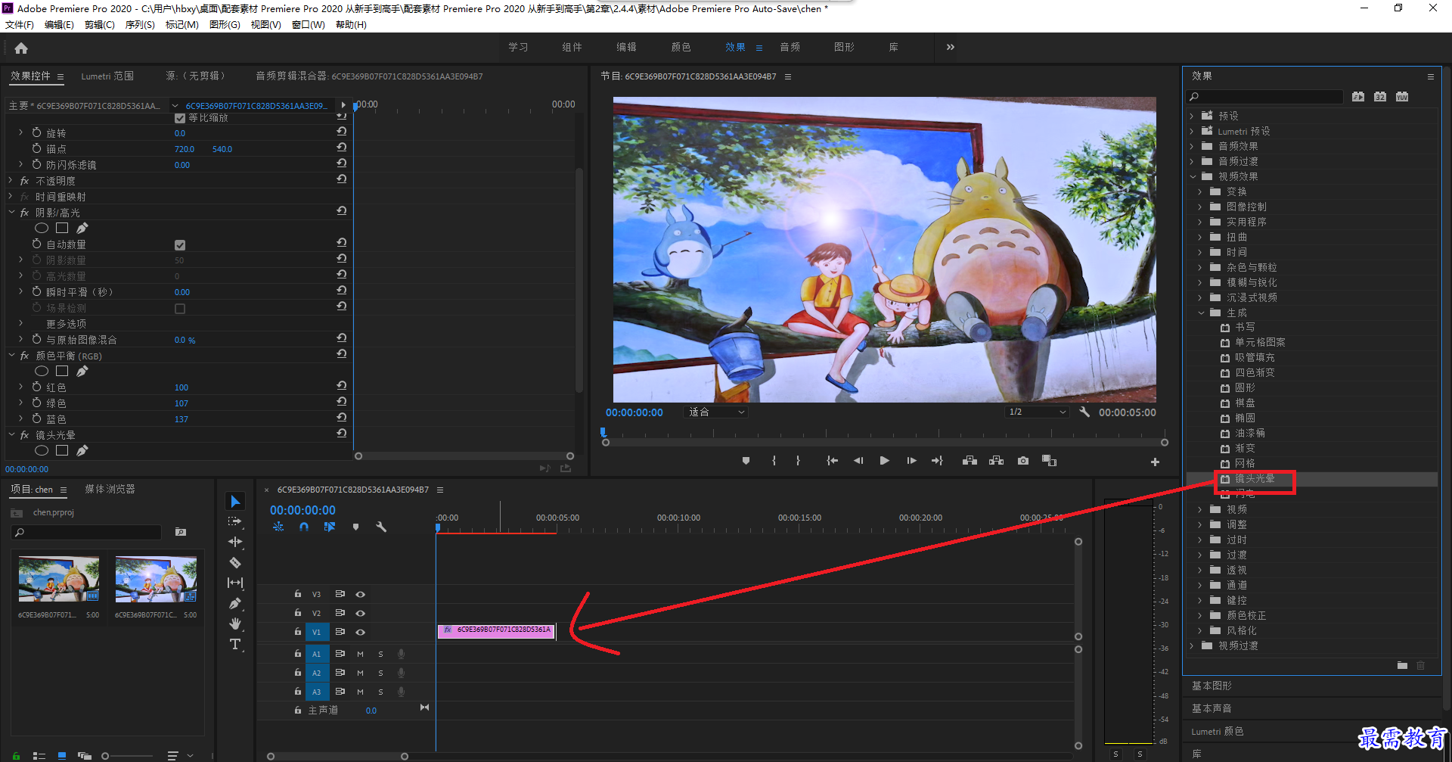Open the 基本声音 panel
The height and width of the screenshot is (762, 1452).
pos(1212,708)
